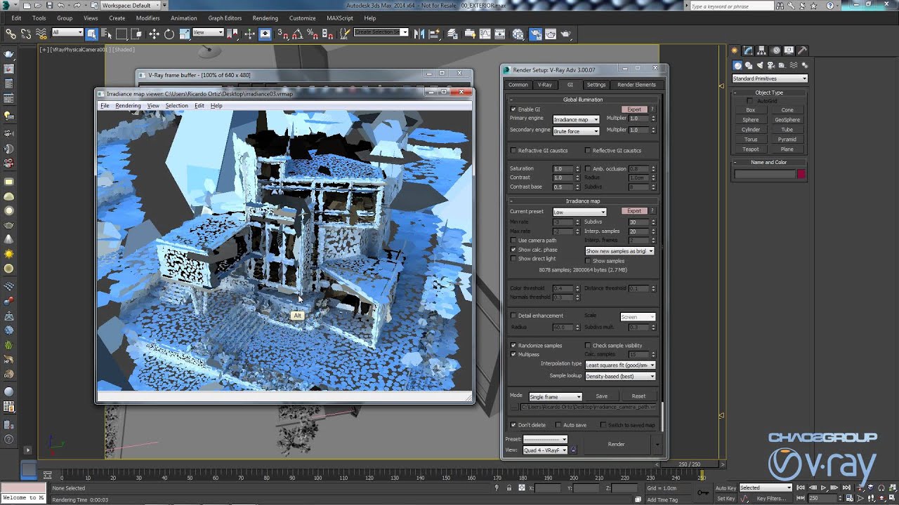Open the Graph Editors menu
899x505 pixels.
[225, 18]
